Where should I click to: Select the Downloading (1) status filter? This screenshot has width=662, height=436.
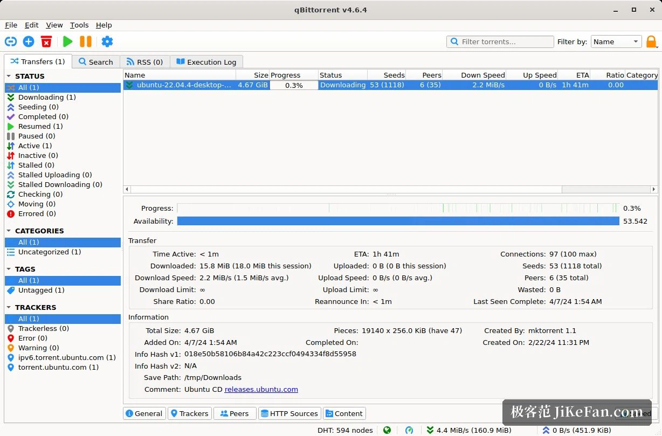[63, 97]
